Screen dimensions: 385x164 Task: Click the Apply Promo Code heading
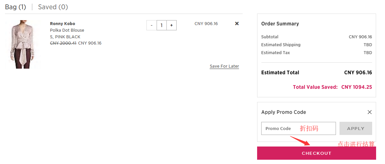pos(283,112)
